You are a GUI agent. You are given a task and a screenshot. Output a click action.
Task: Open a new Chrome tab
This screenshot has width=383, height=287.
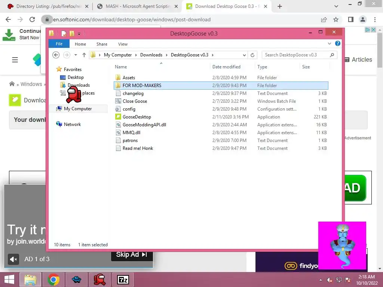tap(280, 6)
